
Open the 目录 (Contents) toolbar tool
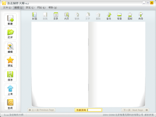click(x=56, y=16)
